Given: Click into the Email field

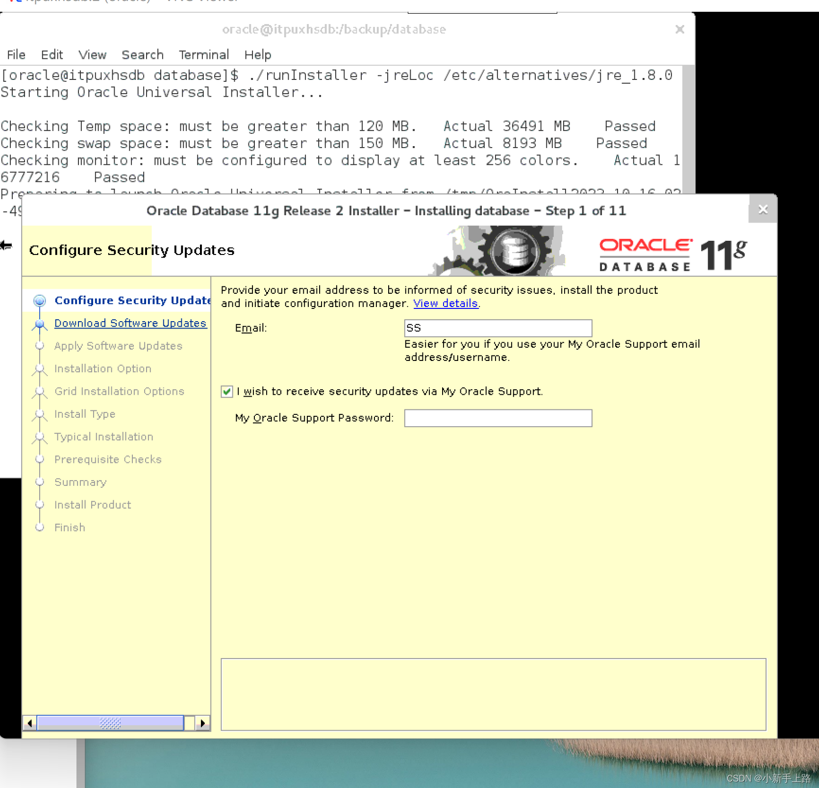Looking at the screenshot, I should point(498,328).
